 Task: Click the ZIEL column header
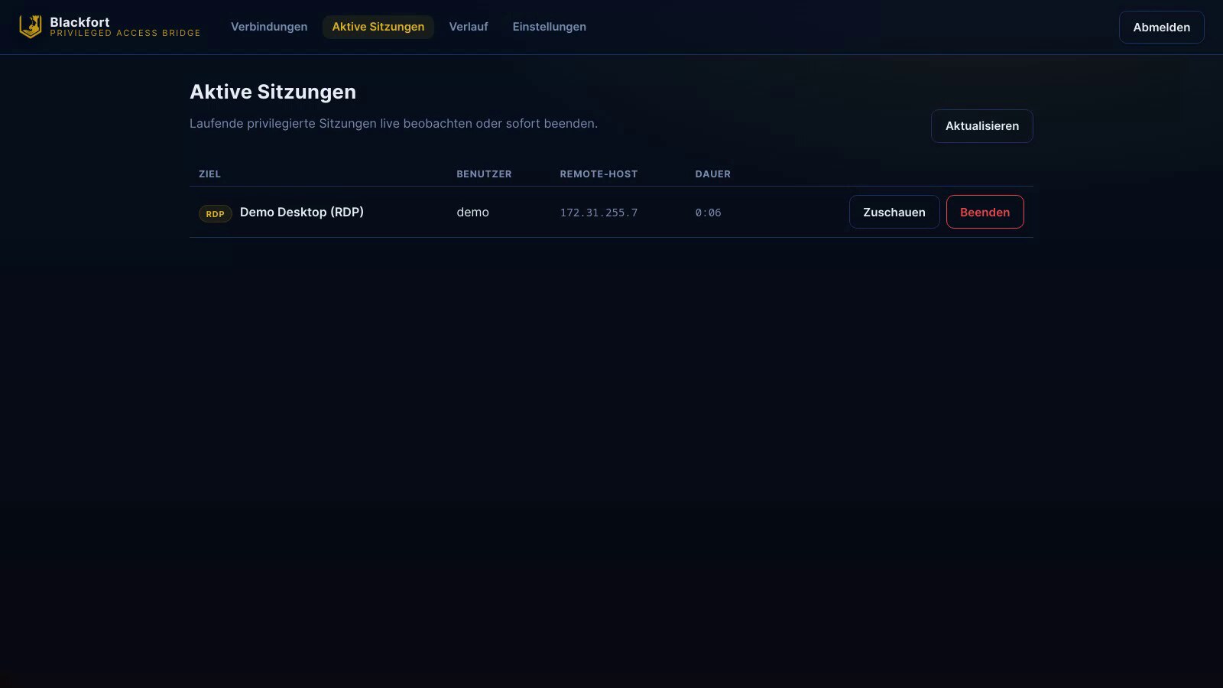pyautogui.click(x=210, y=174)
